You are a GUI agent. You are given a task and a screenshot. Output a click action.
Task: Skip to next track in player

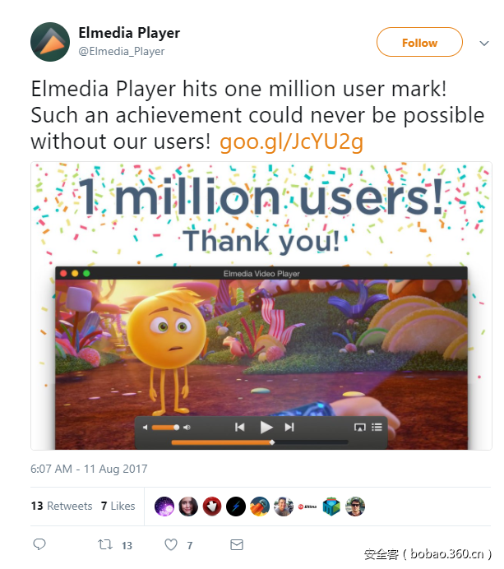click(x=289, y=427)
